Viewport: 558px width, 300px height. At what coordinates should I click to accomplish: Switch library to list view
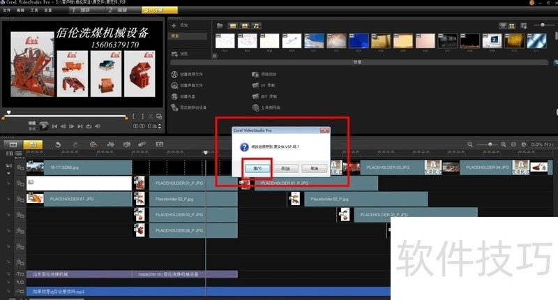pyautogui.click(x=502, y=26)
